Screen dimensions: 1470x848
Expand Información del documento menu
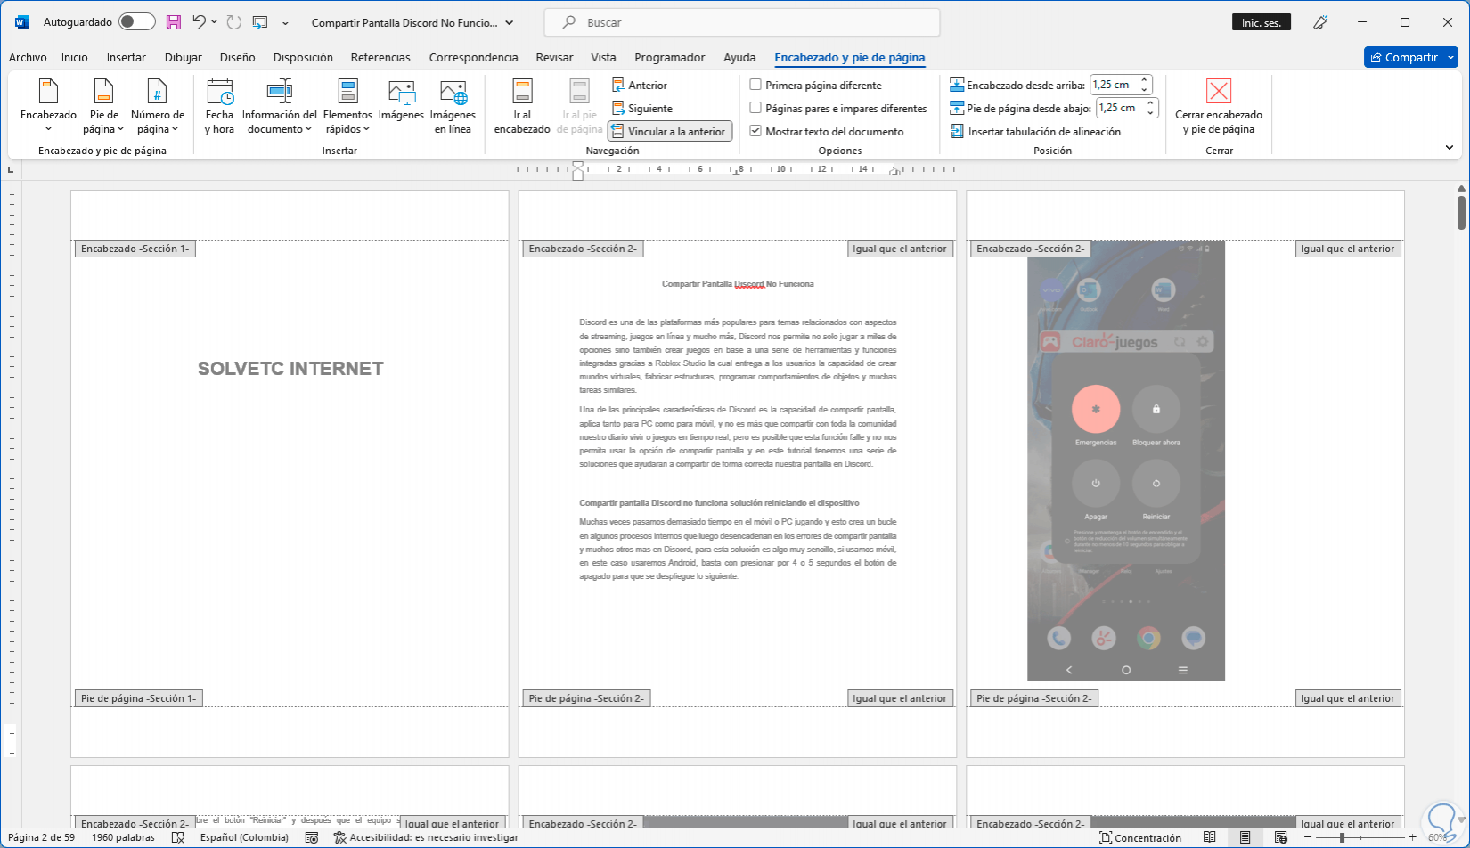pos(280,107)
